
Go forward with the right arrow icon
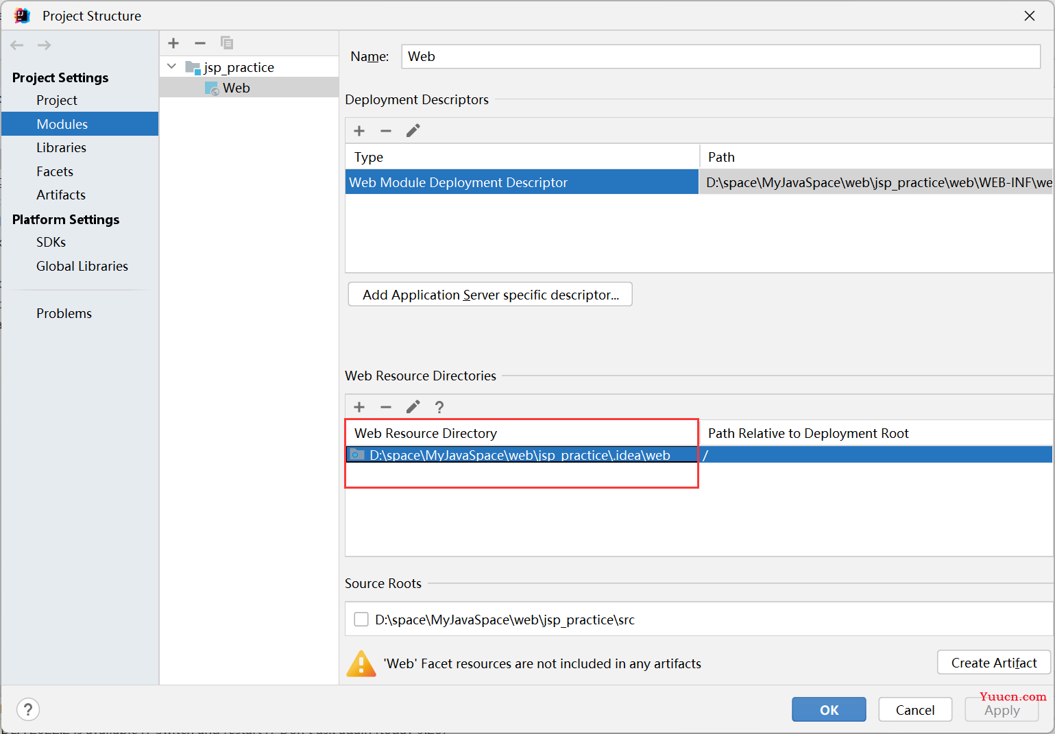45,45
